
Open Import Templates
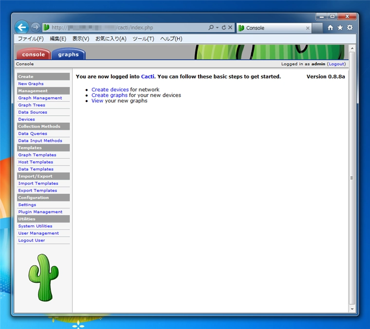38,183
